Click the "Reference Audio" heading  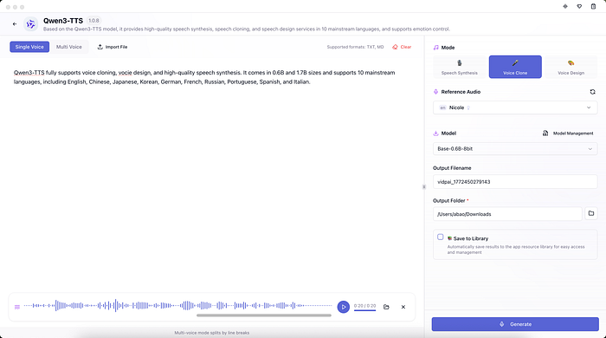pyautogui.click(x=461, y=92)
